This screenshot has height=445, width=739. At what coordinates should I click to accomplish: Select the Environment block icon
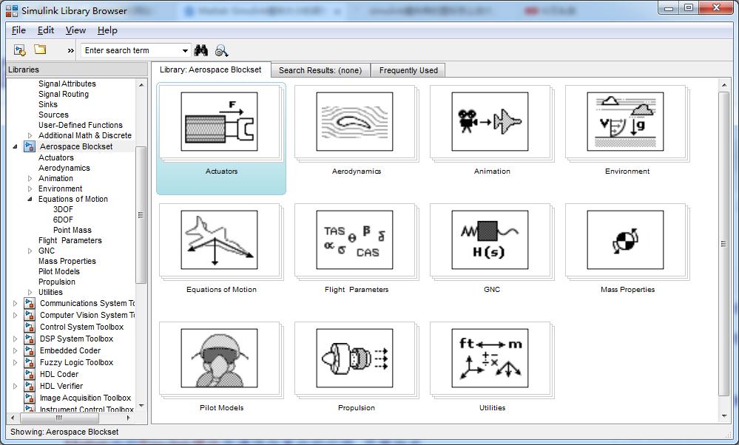[627, 121]
